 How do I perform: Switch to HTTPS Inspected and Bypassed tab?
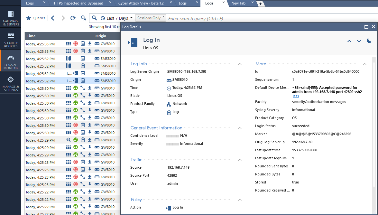78,3
